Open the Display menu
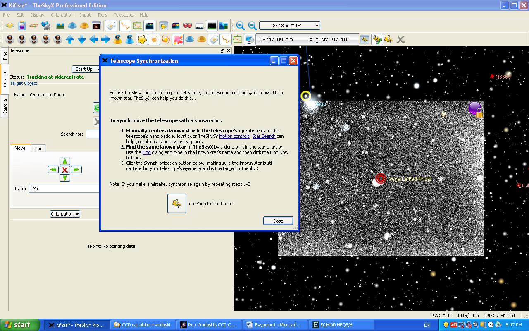 (37, 15)
